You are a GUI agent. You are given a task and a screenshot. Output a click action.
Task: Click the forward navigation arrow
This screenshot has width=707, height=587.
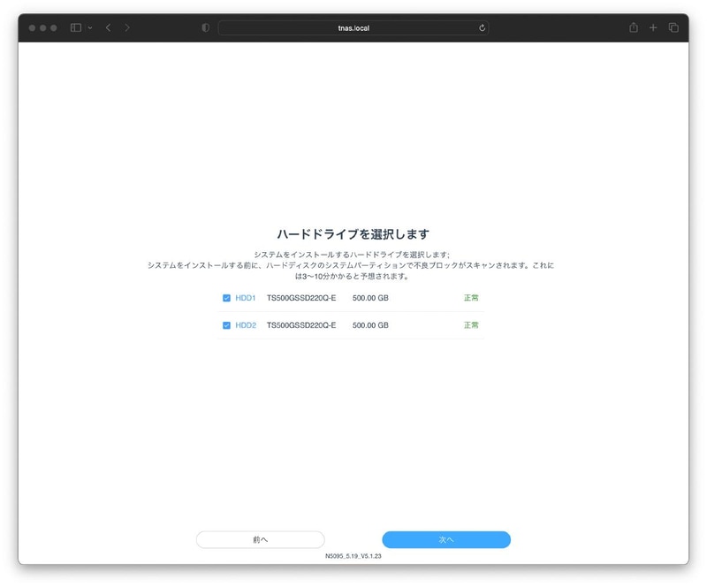click(126, 27)
